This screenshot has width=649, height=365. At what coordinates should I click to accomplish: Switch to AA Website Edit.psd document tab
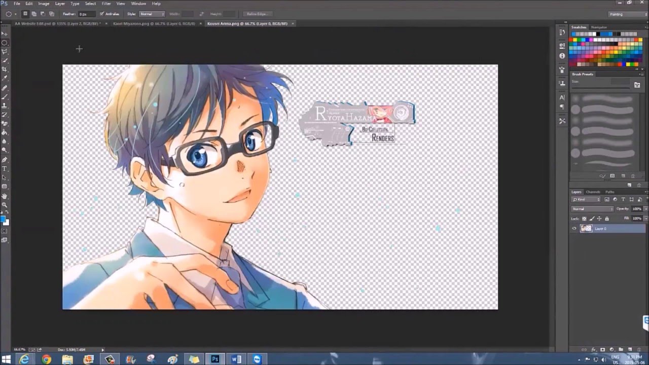57,23
